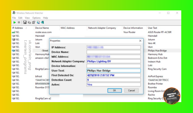Click the User Text field containing Philips Hue Bridge

tap(113, 71)
